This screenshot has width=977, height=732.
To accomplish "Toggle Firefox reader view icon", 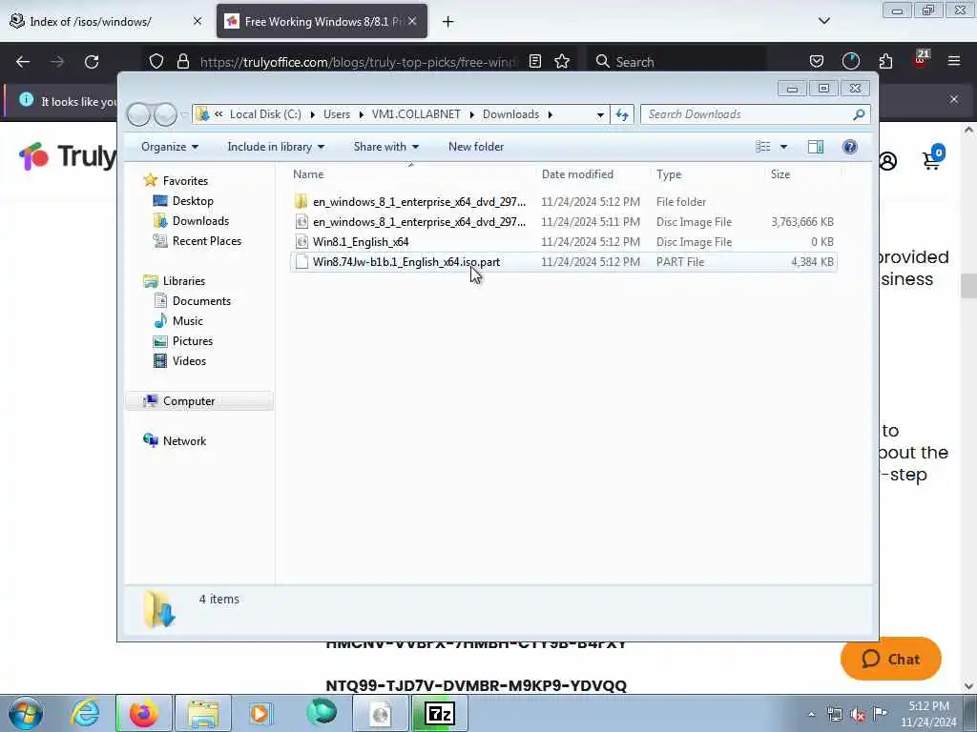I will tap(534, 61).
